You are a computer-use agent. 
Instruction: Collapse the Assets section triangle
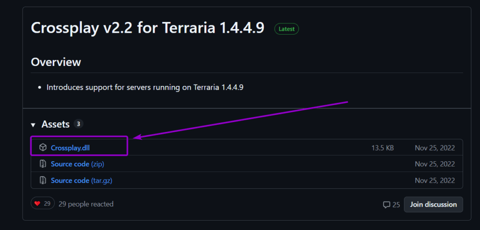coord(33,125)
